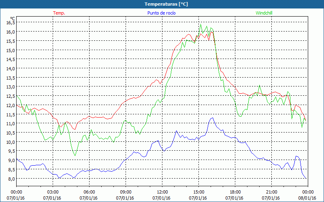The height and width of the screenshot is (202, 324).
Task: Click the 10,5 y-axis value
Action: (11, 133)
